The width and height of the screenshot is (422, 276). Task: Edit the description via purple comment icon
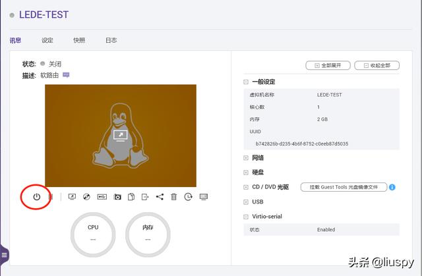[x=66, y=75]
